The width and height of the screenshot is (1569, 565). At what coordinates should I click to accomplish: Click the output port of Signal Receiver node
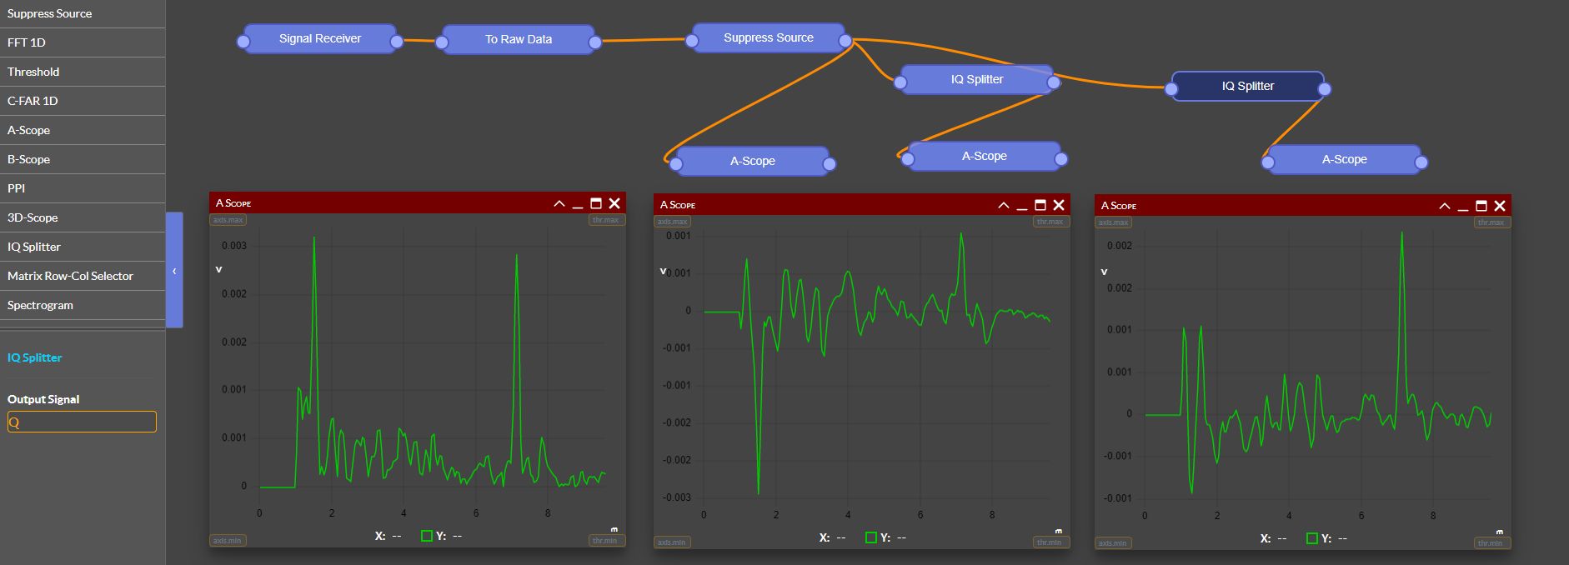click(397, 41)
